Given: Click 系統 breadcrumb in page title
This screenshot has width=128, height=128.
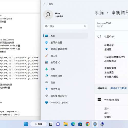Looking at the screenshot, I should (99, 13).
